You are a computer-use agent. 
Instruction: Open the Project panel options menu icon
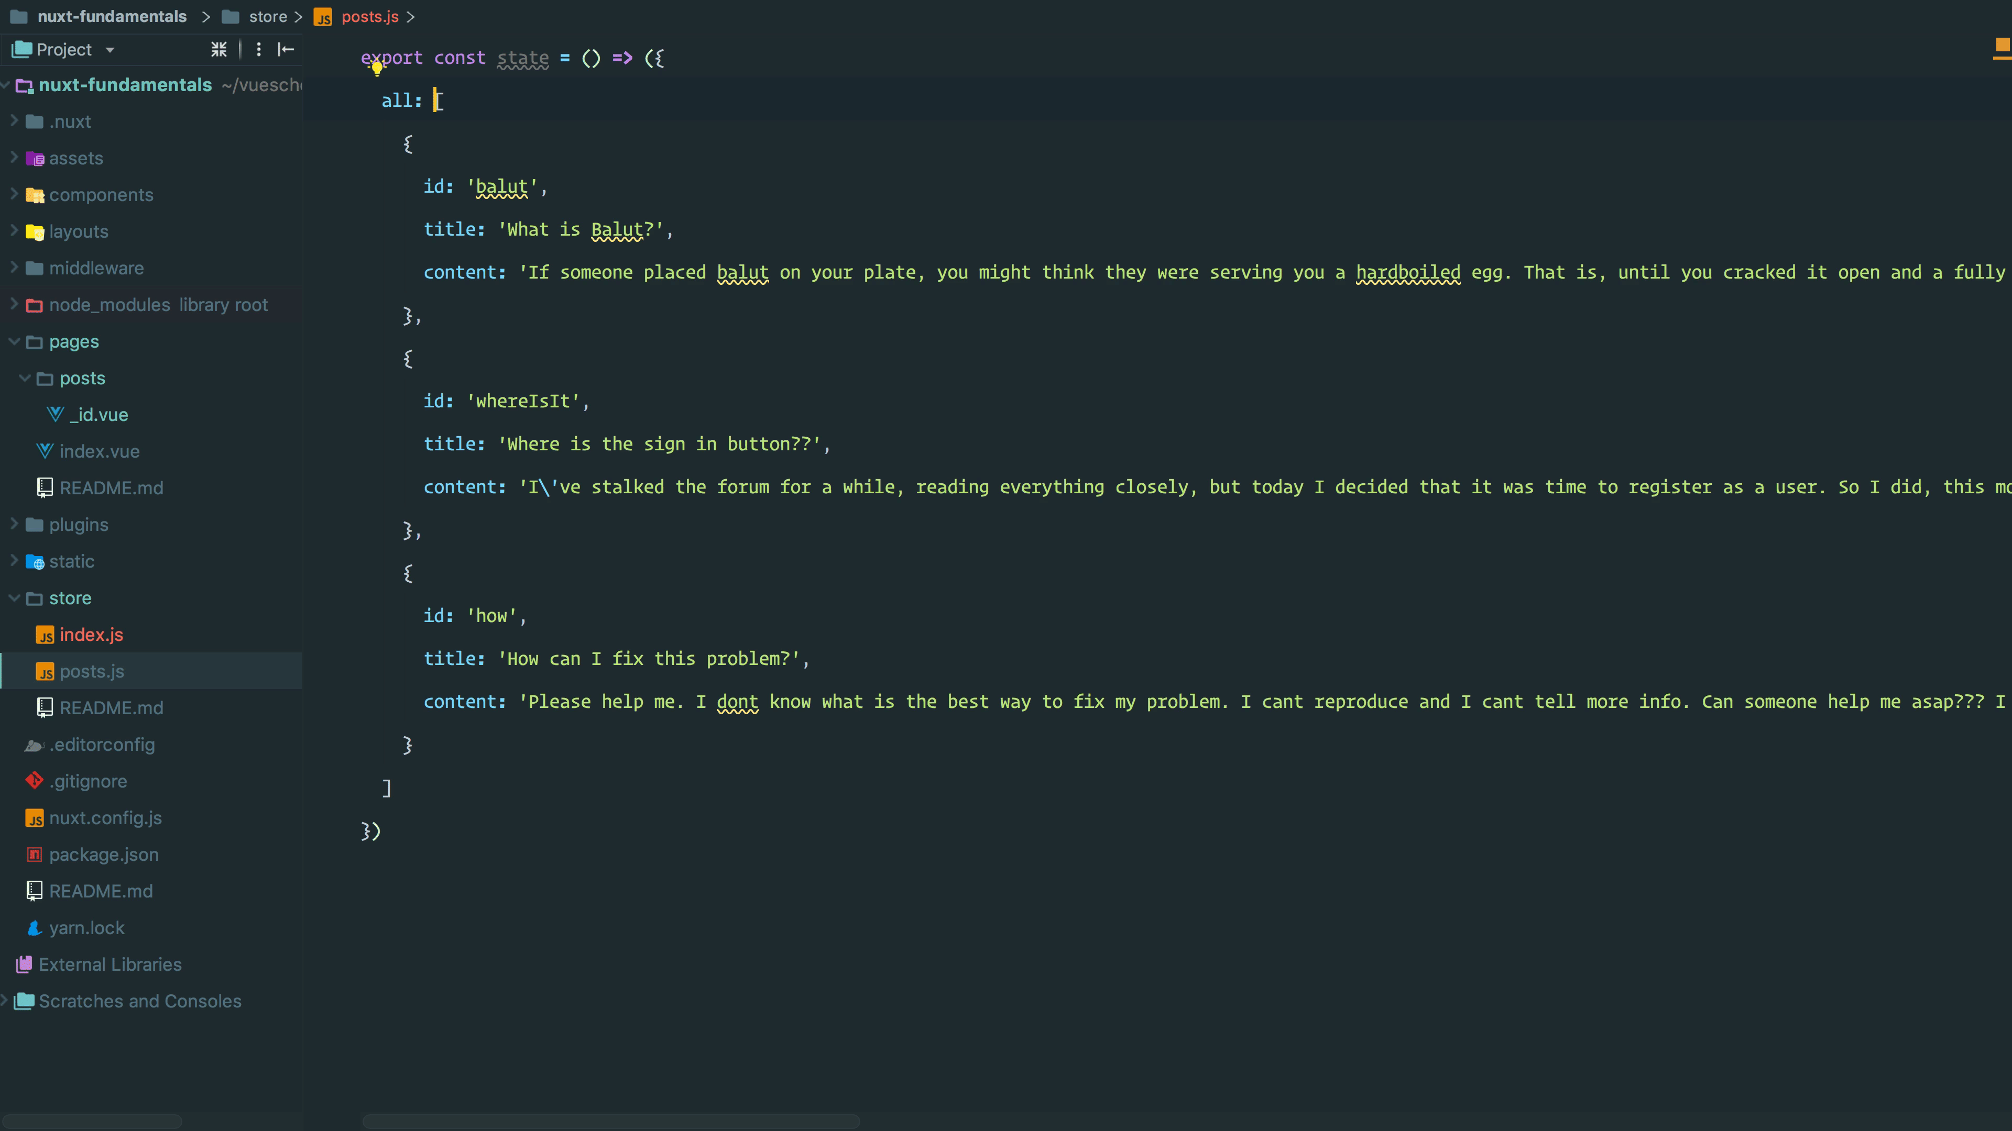click(x=258, y=50)
